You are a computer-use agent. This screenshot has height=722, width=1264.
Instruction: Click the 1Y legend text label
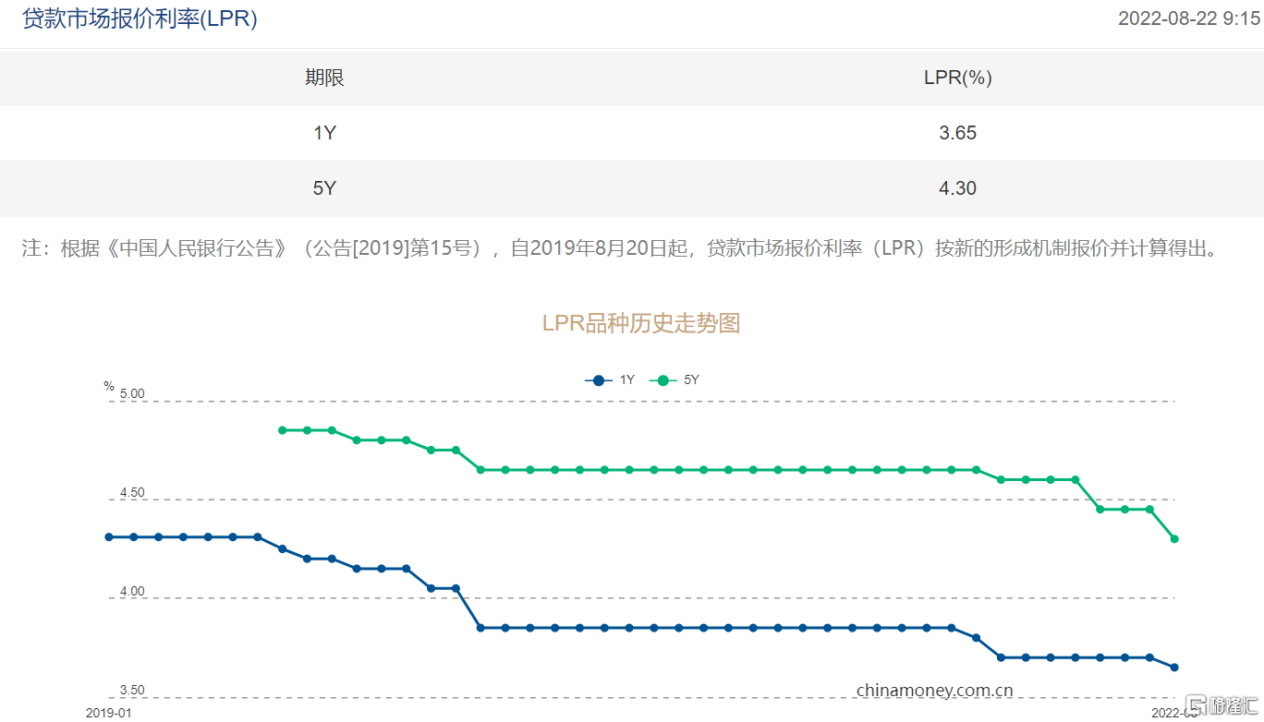point(627,380)
